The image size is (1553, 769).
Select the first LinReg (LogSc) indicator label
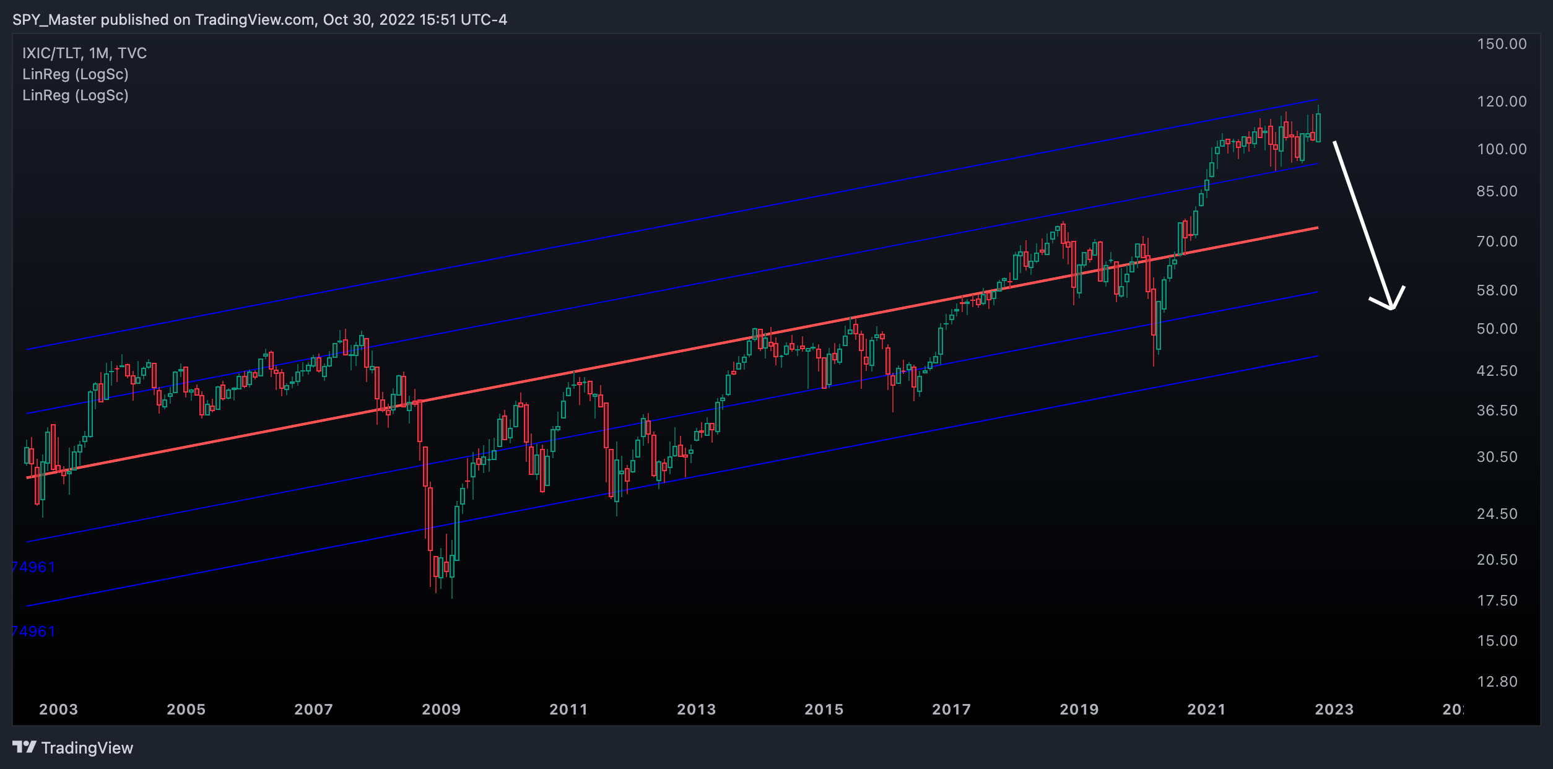[x=76, y=74]
